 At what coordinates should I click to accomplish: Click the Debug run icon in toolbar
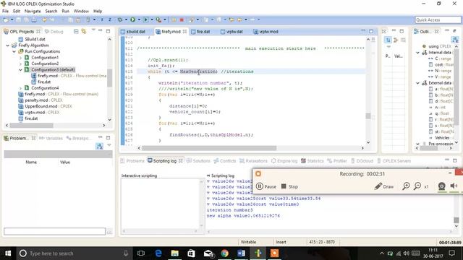click(120, 19)
